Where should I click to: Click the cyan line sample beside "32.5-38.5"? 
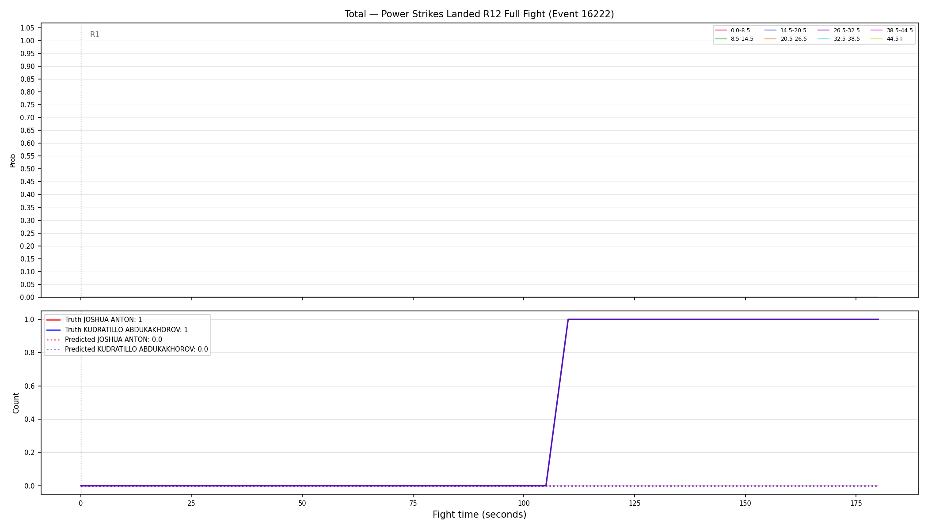[824, 39]
